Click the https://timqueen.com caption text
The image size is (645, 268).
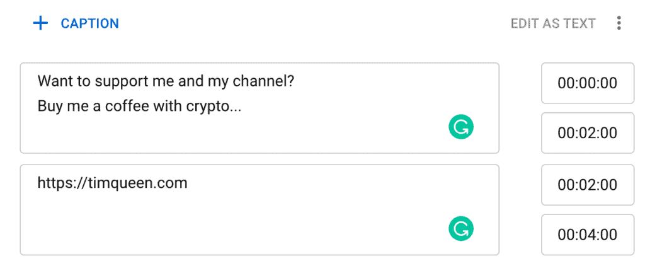(x=113, y=184)
